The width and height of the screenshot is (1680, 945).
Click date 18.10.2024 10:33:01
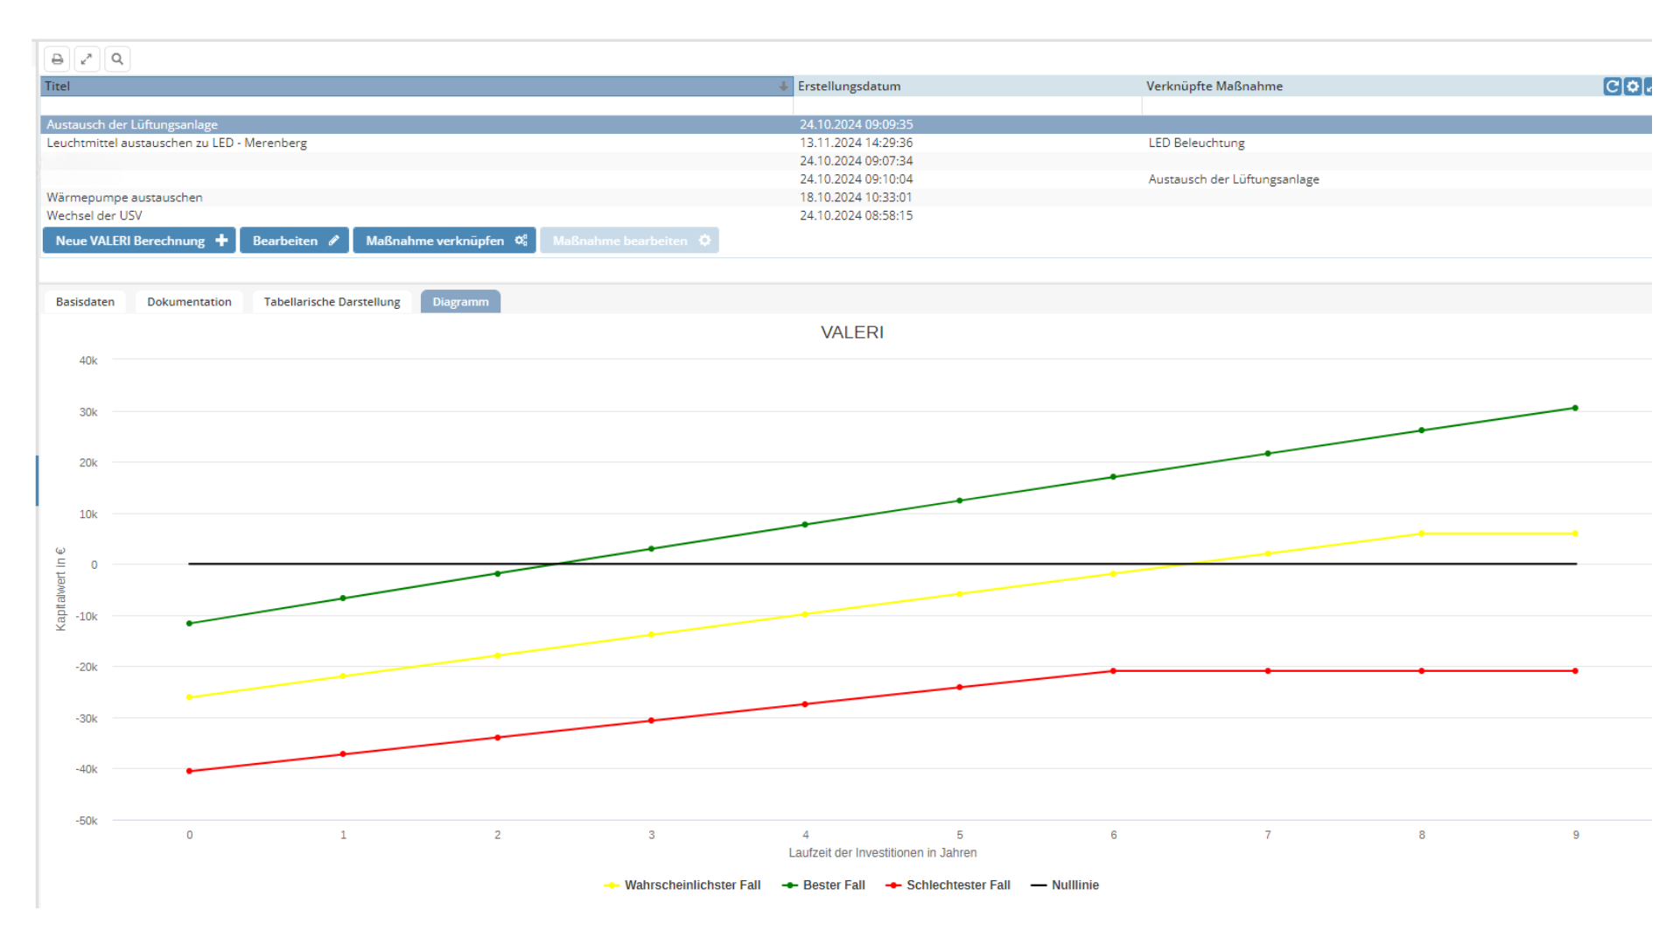click(x=856, y=198)
